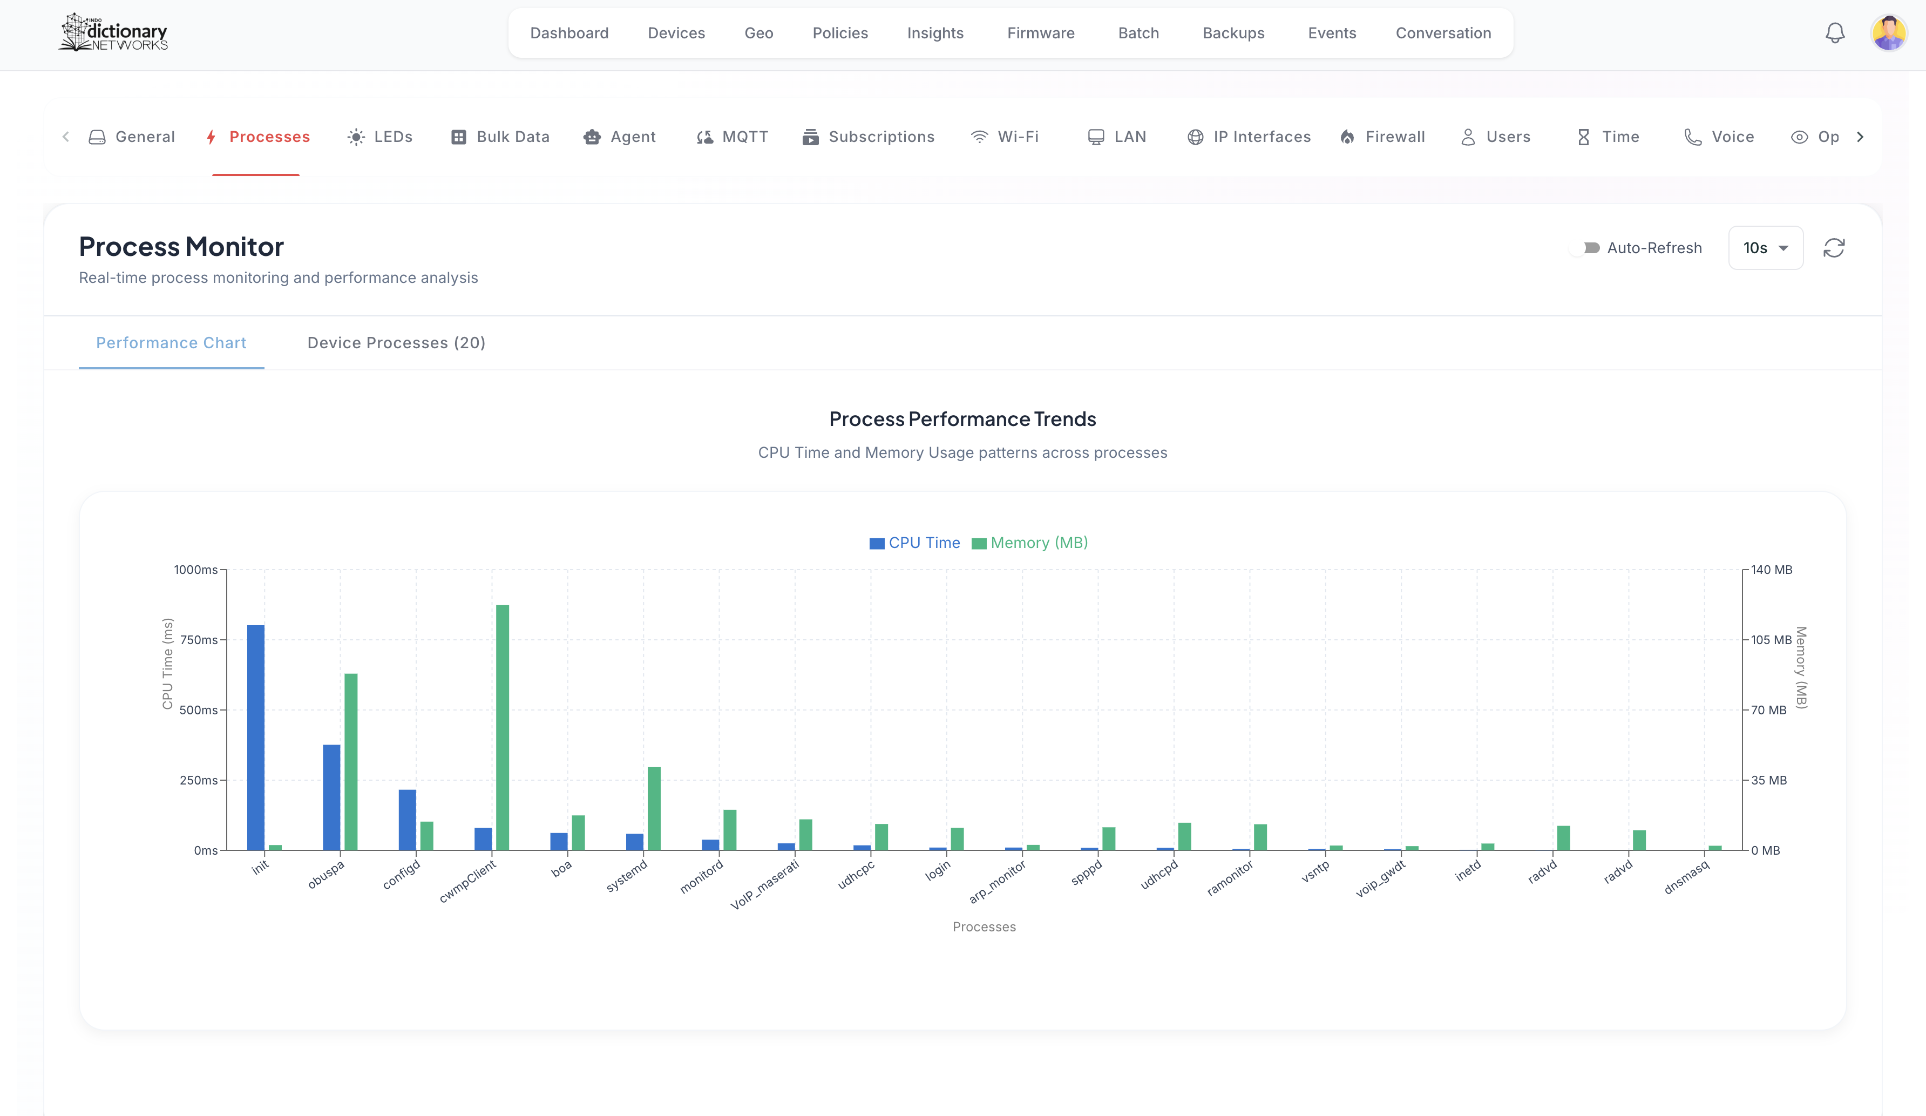Switch to Device Processes (20) tab
1926x1116 pixels.
coord(396,342)
